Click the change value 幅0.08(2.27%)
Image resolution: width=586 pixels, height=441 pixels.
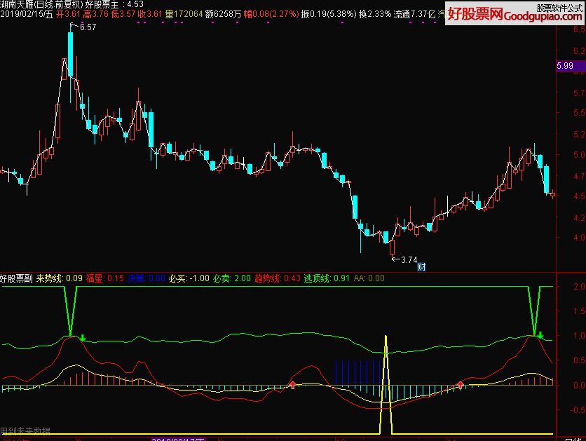(271, 15)
